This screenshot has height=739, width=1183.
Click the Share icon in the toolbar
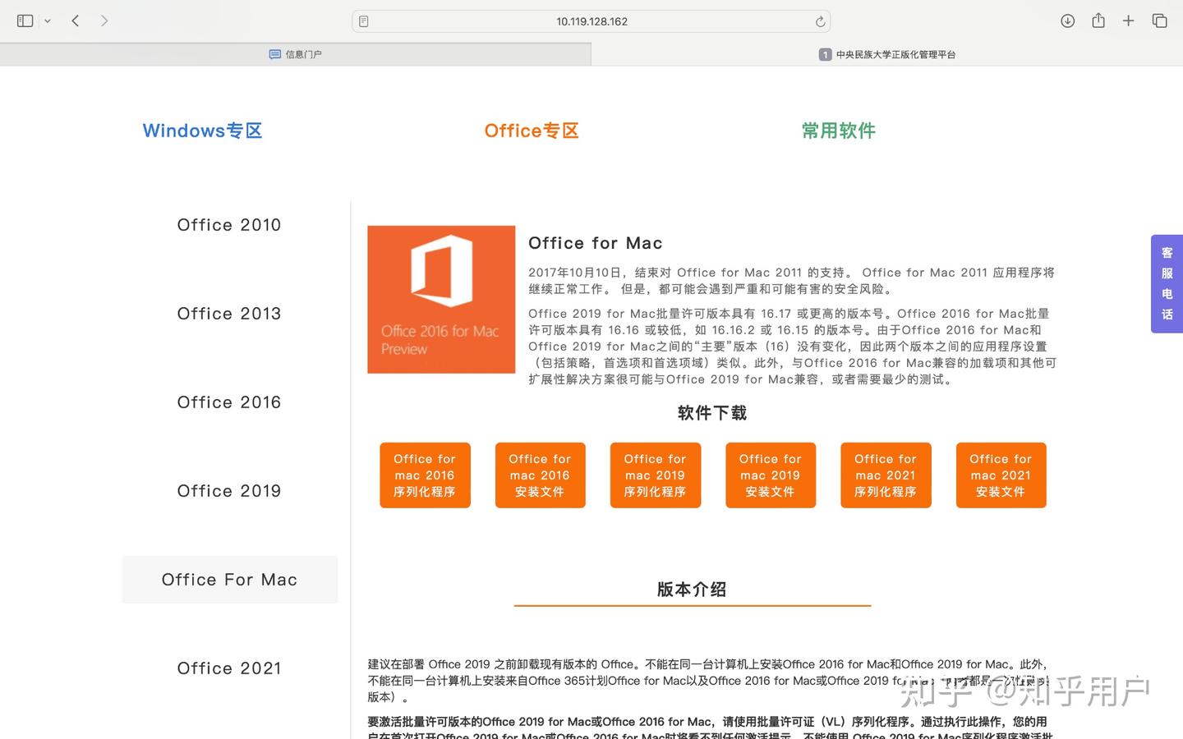tap(1098, 21)
